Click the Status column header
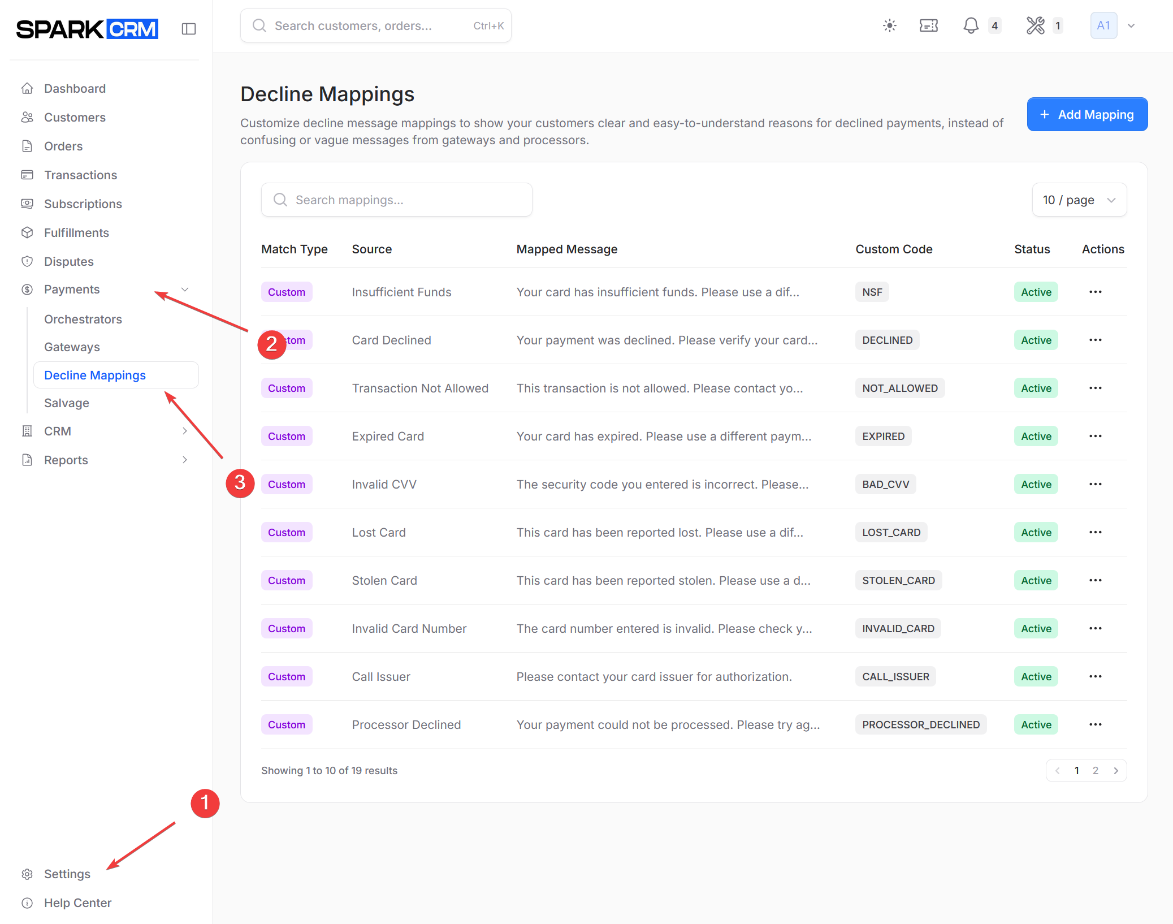 pos(1032,249)
